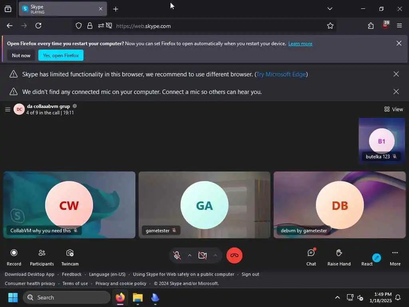
Task: Bookmark this page with star icon
Action: pos(330,26)
